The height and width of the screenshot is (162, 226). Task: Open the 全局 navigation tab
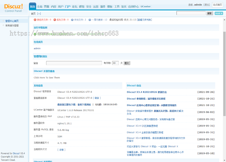coord(39,7)
